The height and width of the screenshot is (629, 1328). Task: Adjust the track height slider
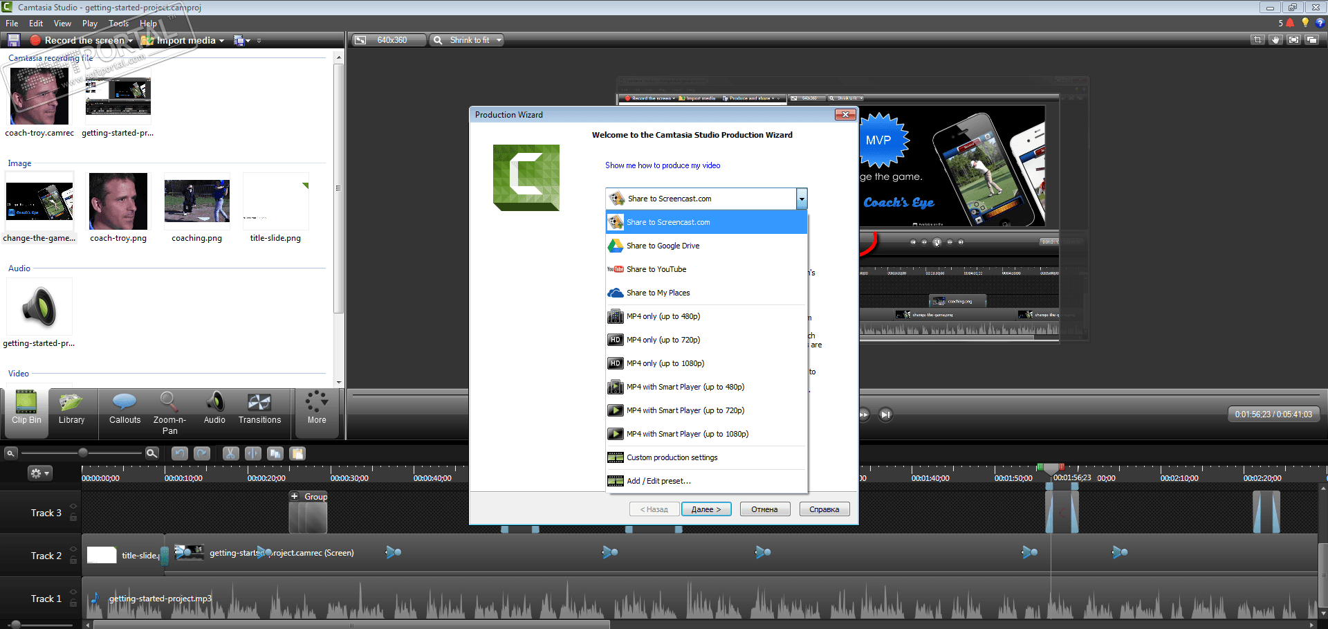15,625
